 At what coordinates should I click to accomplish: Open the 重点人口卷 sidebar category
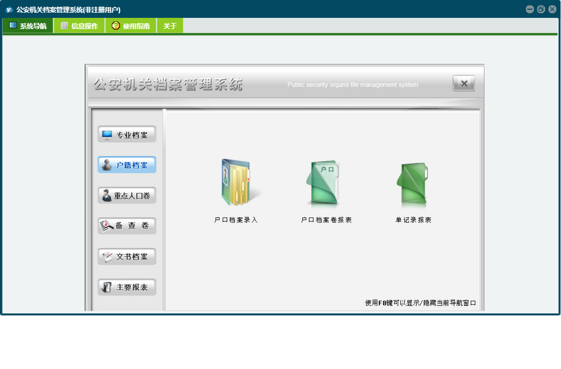pyautogui.click(x=127, y=195)
